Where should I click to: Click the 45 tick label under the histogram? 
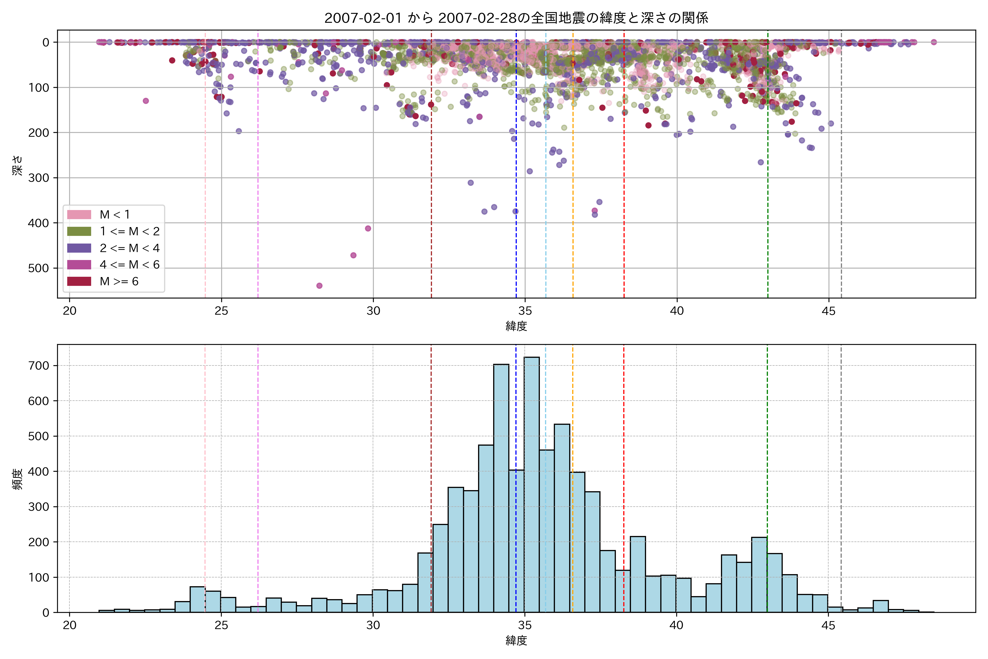pos(828,626)
